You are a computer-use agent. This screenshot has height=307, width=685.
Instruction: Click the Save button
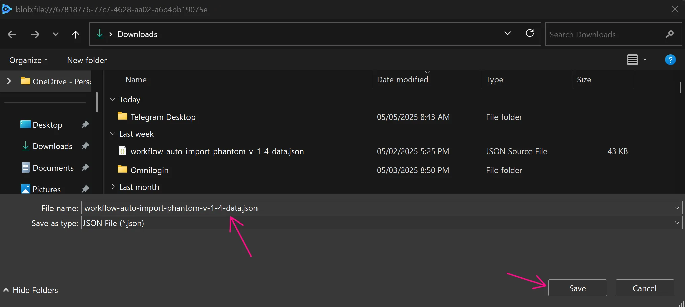pyautogui.click(x=577, y=288)
